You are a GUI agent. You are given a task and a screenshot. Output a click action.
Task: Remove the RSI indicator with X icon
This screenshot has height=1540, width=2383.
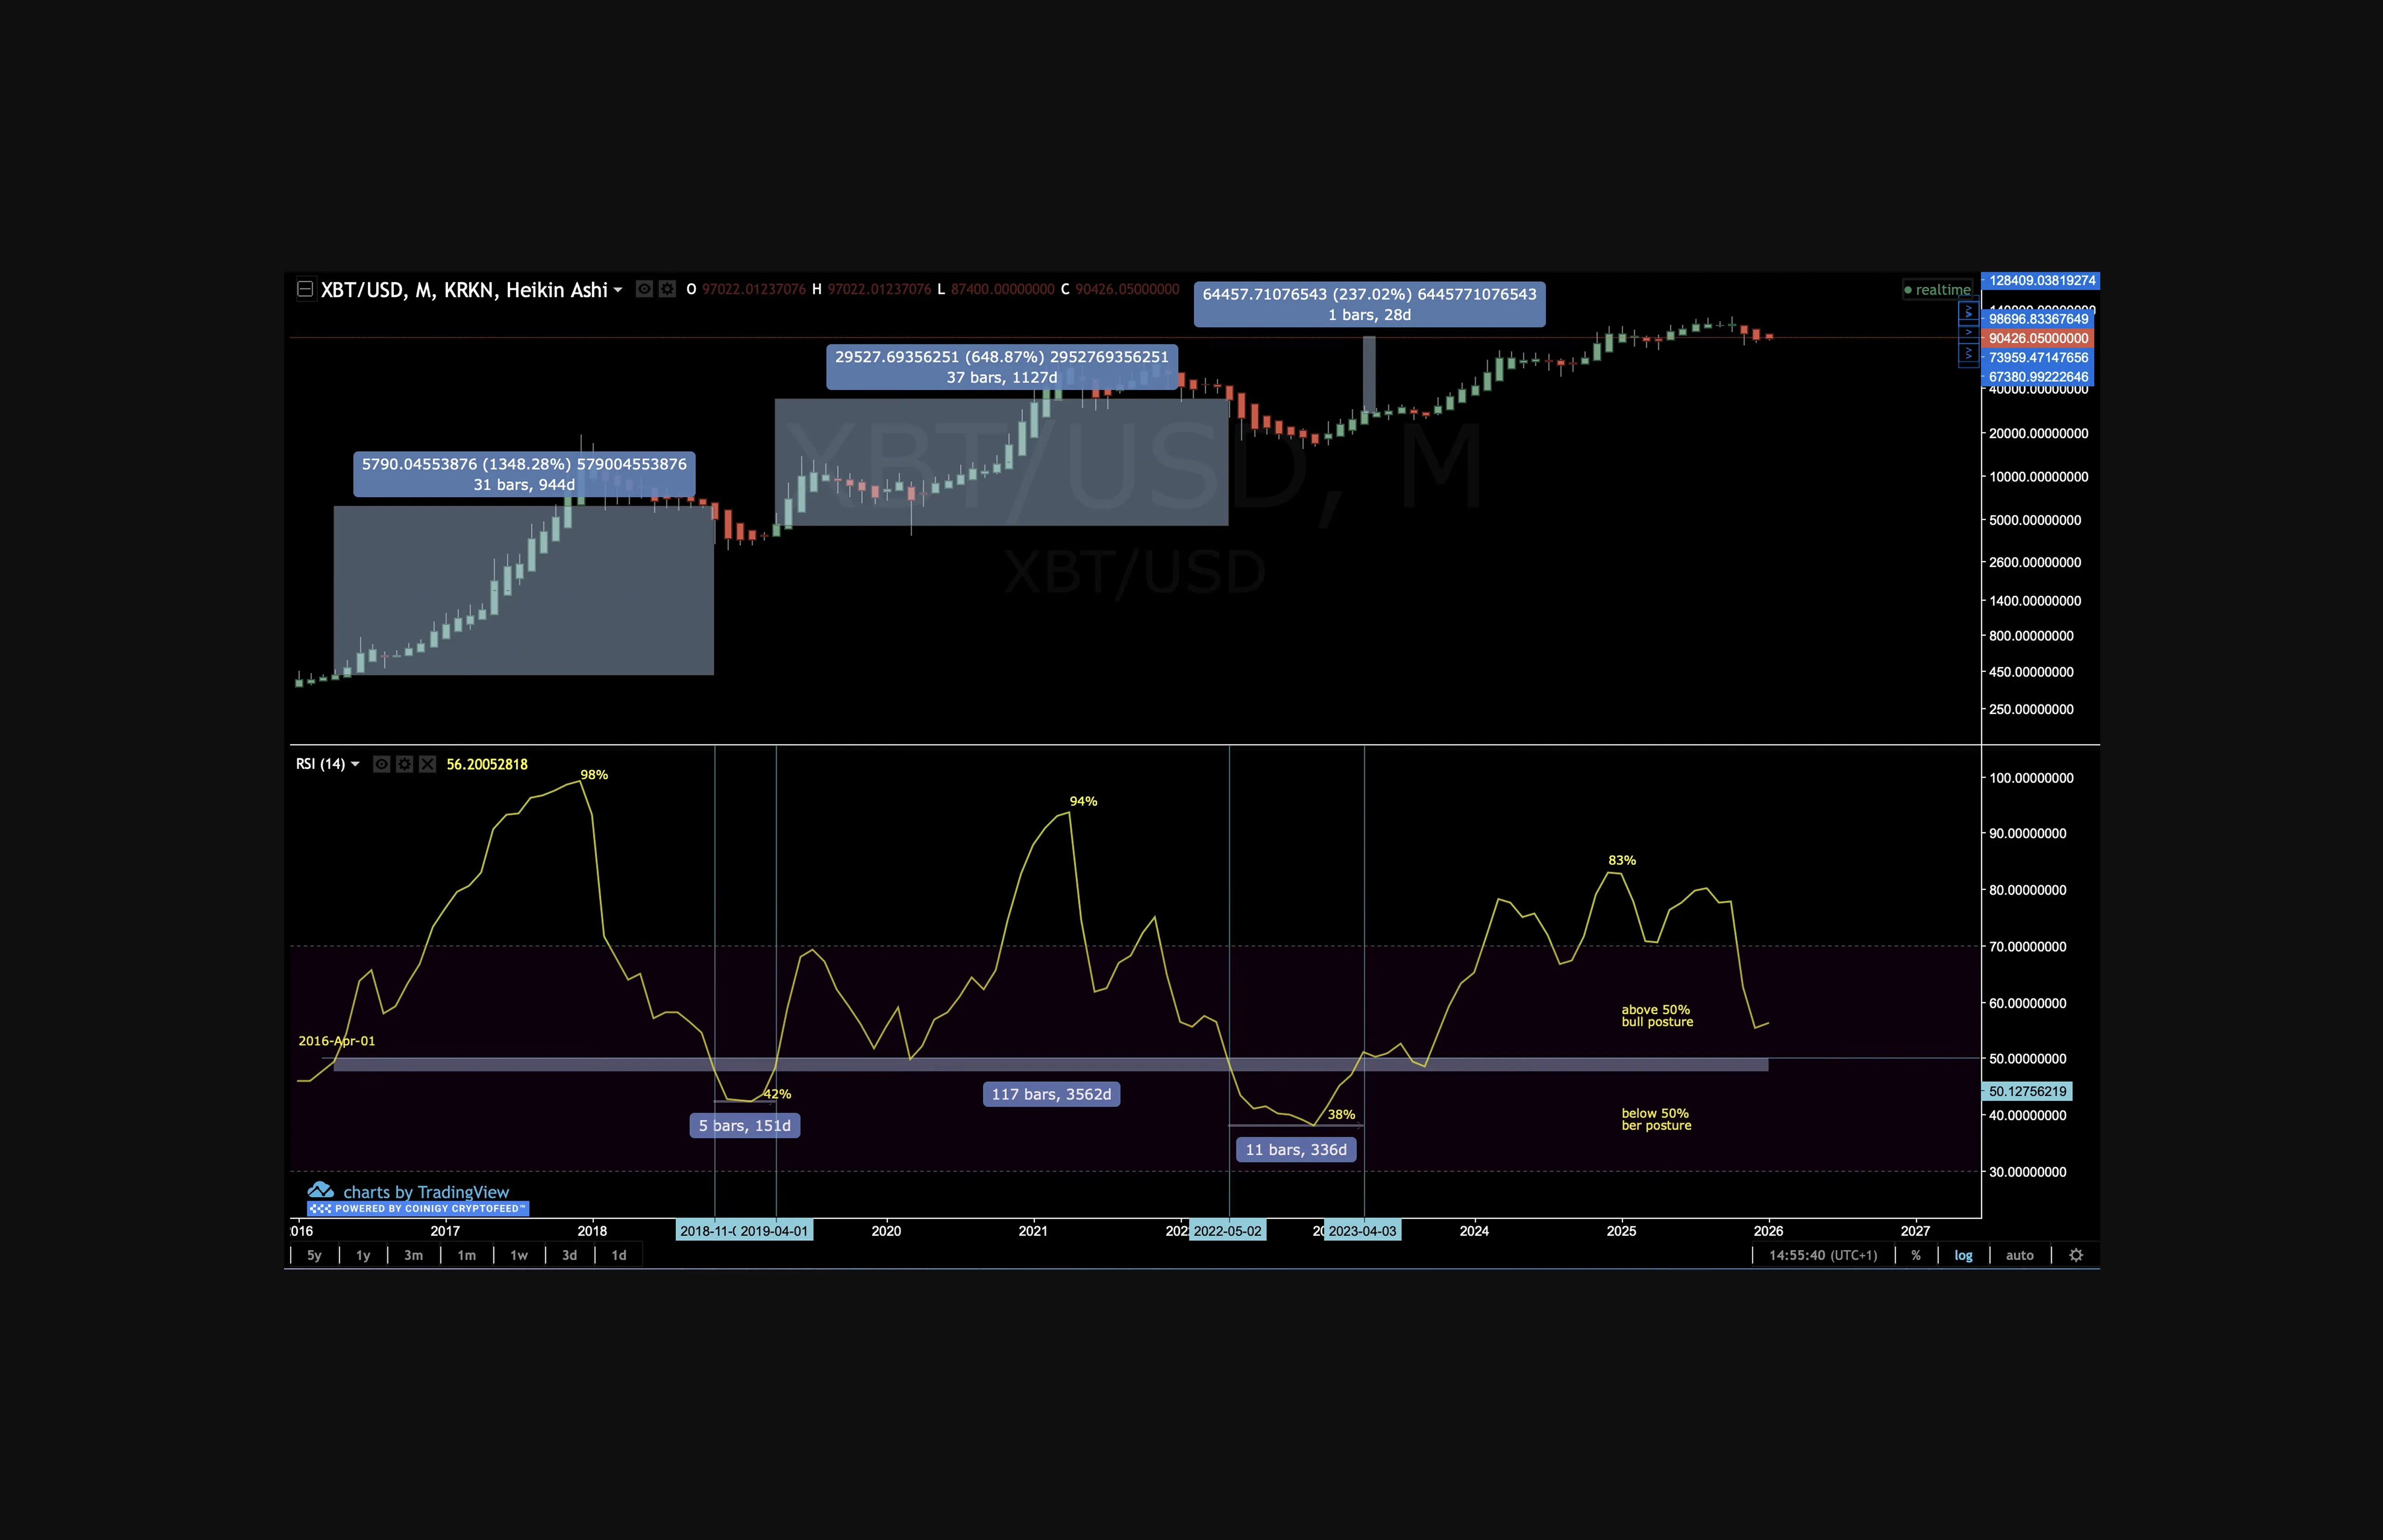click(427, 764)
